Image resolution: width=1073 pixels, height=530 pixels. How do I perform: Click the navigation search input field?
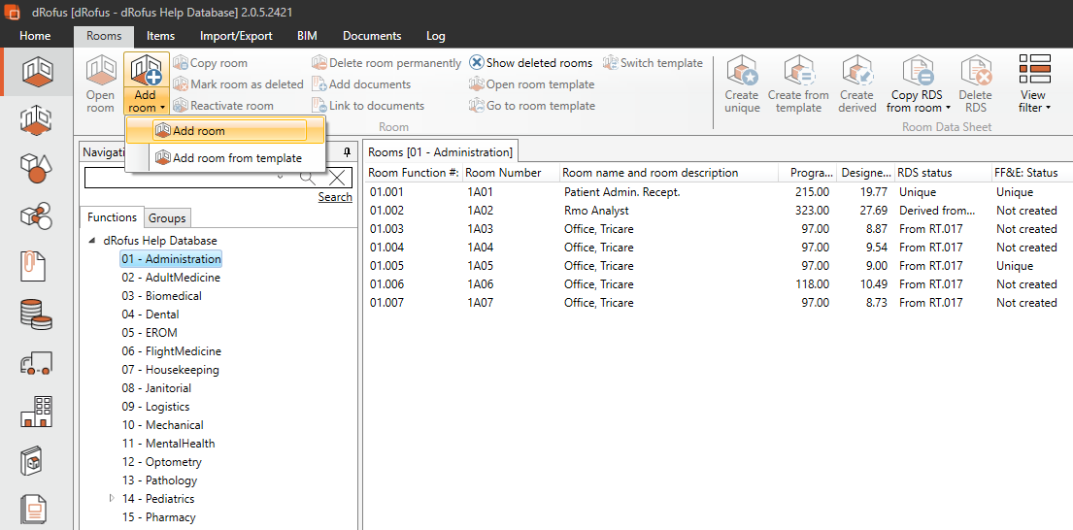pyautogui.click(x=184, y=178)
